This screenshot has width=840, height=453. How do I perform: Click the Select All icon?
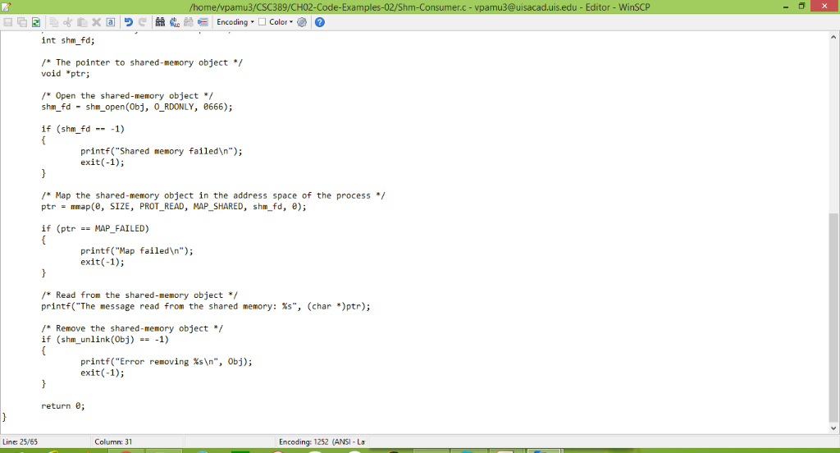pyautogui.click(x=111, y=22)
